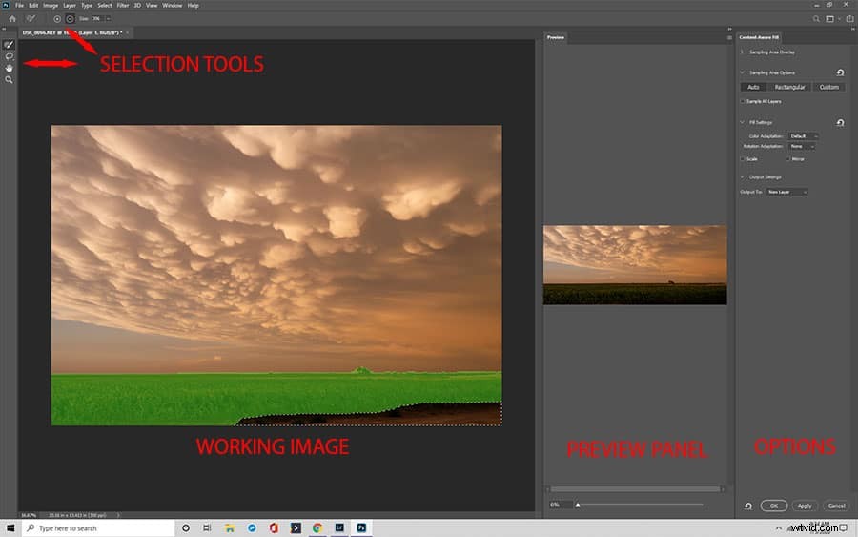The height and width of the screenshot is (537, 858).
Task: Open the File menu
Action: click(x=19, y=6)
